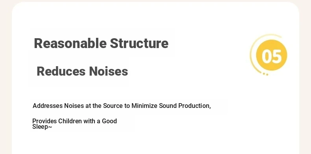Screen dimensions: 311x154
Task: Click the digit 5 inside the yellow badge
Action: click(x=277, y=56)
